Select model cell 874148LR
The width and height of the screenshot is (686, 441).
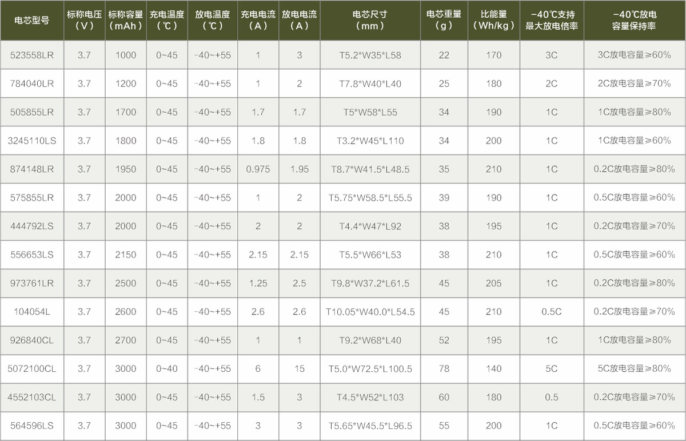tap(32, 169)
